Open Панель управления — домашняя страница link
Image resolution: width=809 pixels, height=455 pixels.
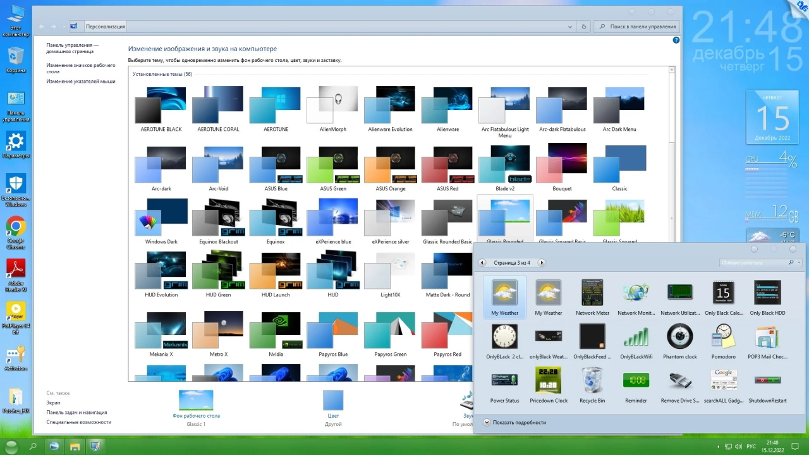click(72, 48)
